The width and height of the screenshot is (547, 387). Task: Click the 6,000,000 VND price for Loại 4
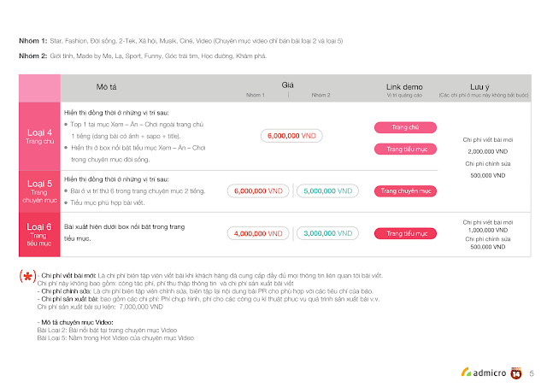click(x=291, y=136)
